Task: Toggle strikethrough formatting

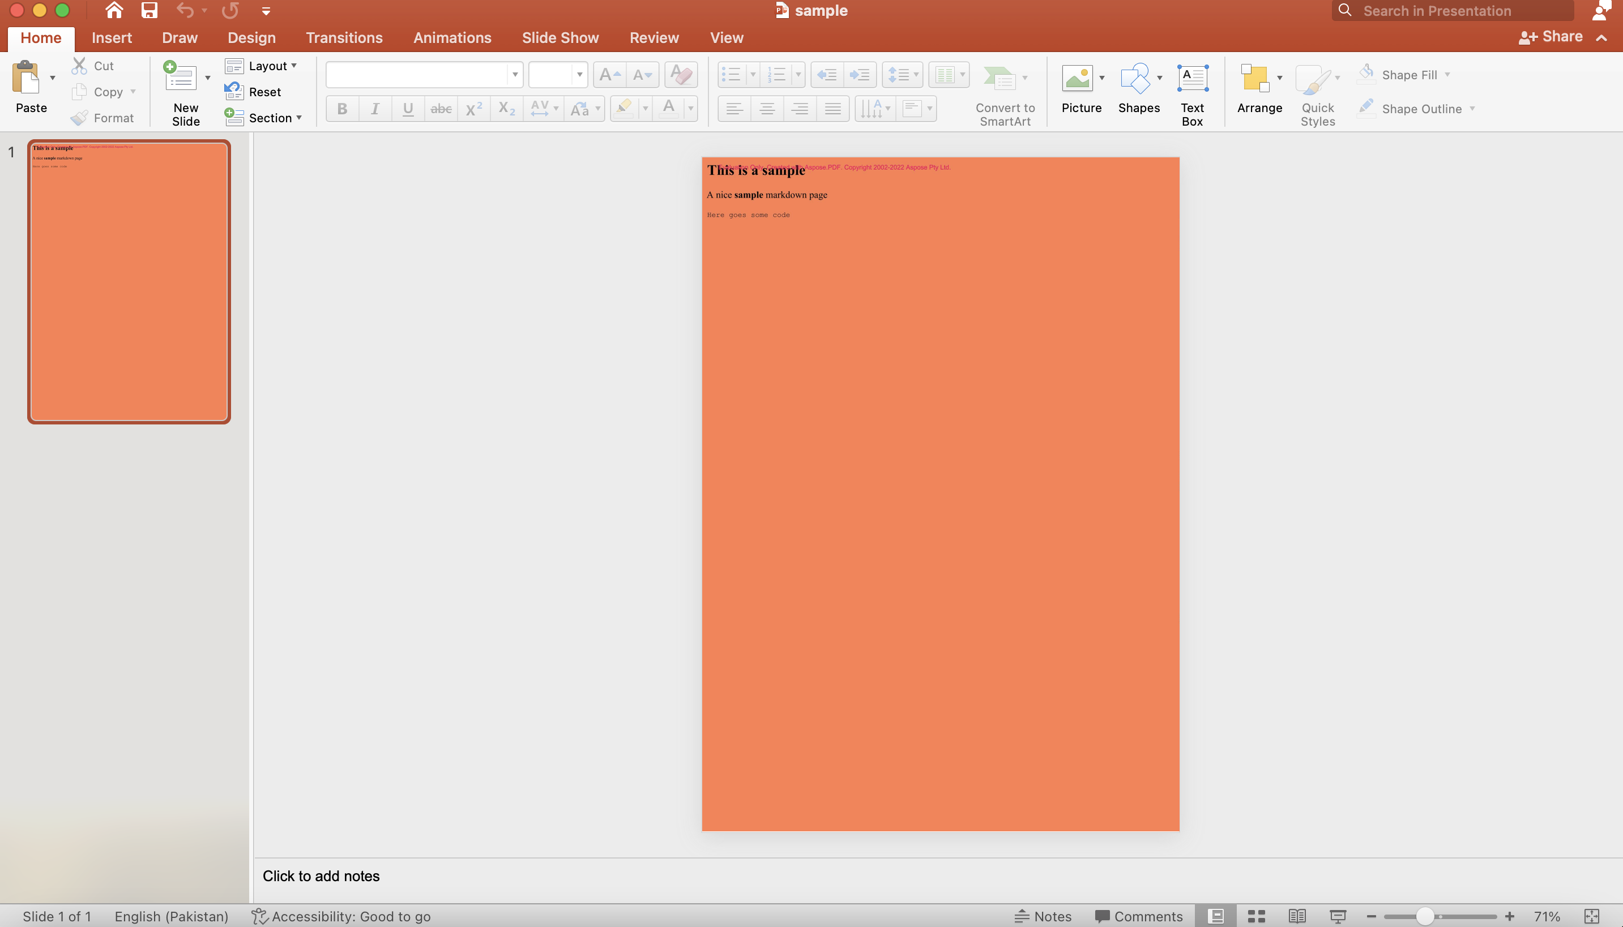Action: tap(441, 108)
